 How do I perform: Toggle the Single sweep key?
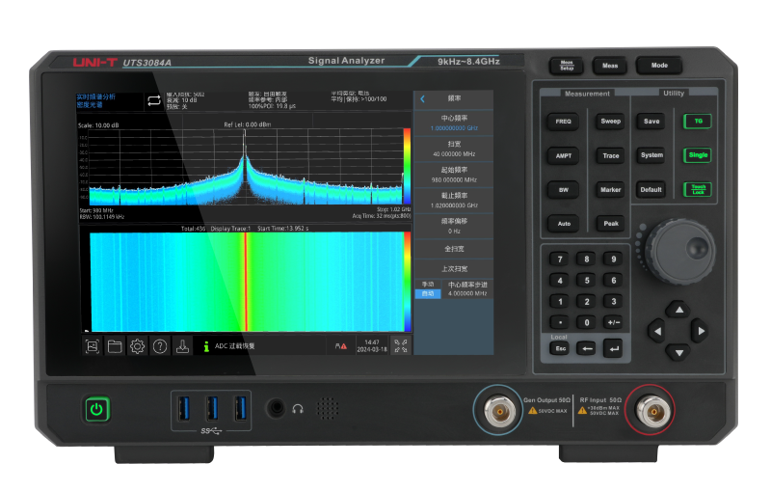point(696,155)
